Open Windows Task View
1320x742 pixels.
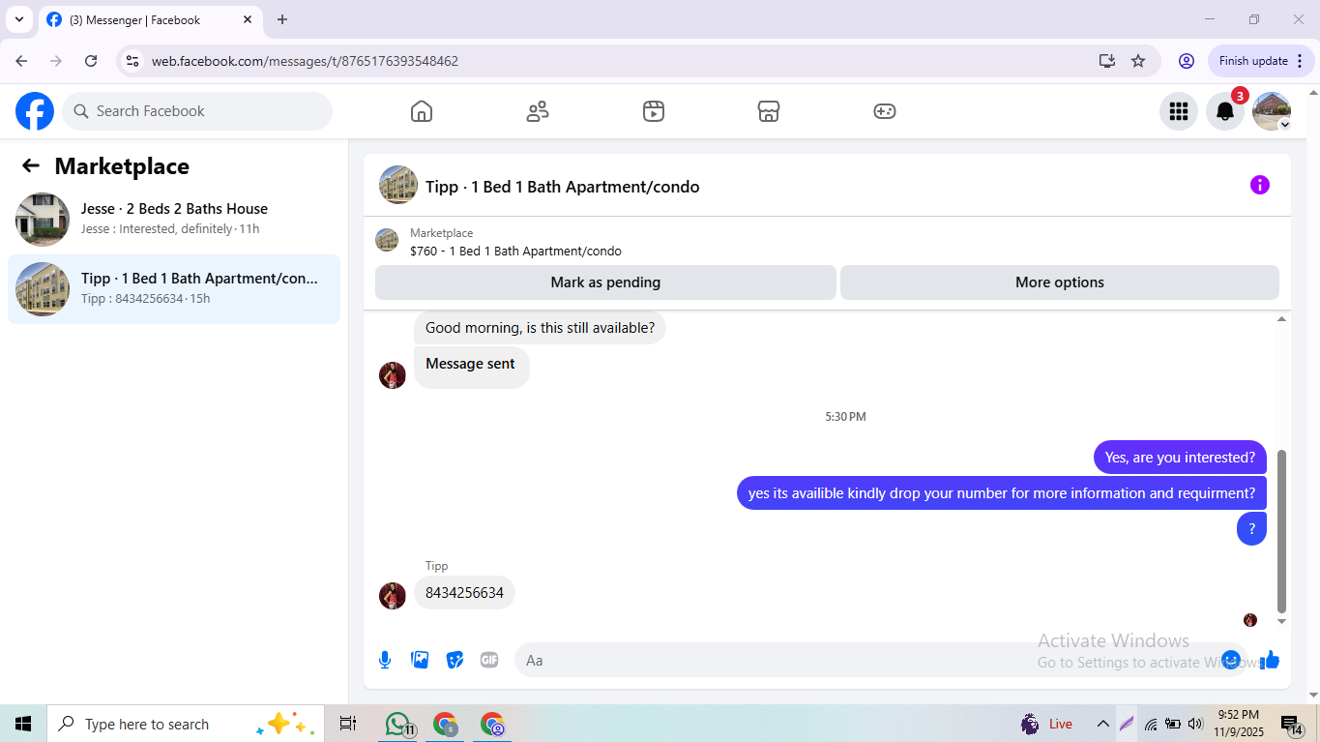(x=348, y=724)
